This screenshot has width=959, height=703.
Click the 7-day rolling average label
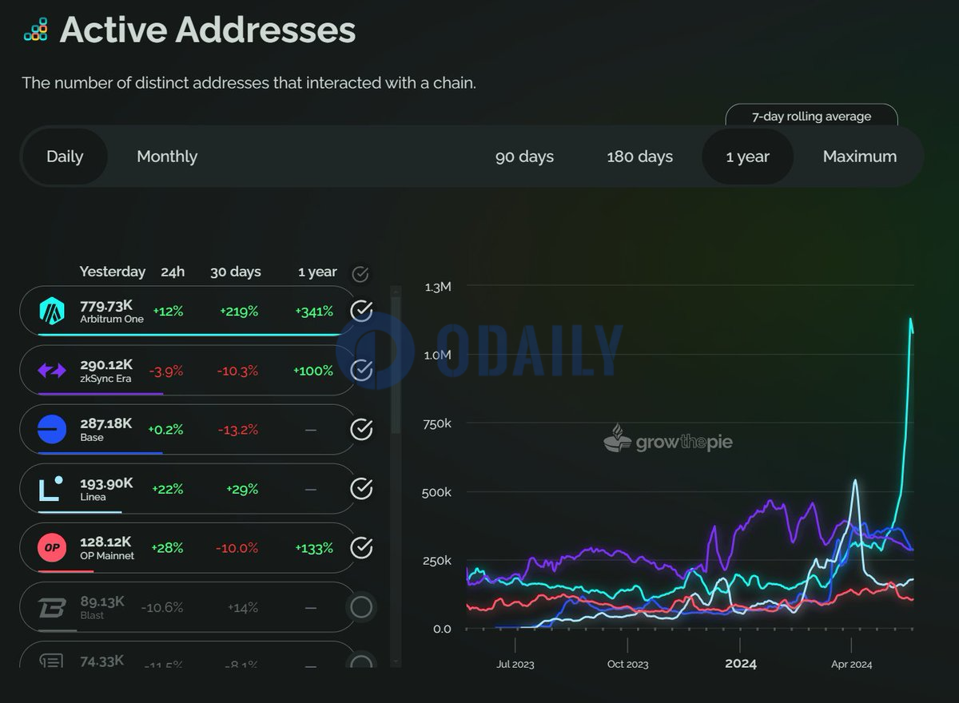[x=811, y=117]
